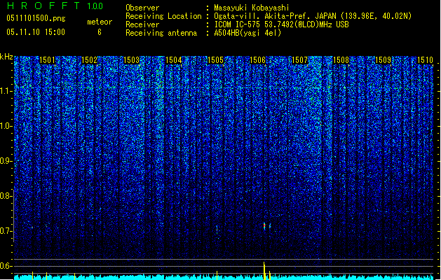The image size is (441, 280).
Task: Click the filename 0511101500.png
Action: point(36,18)
